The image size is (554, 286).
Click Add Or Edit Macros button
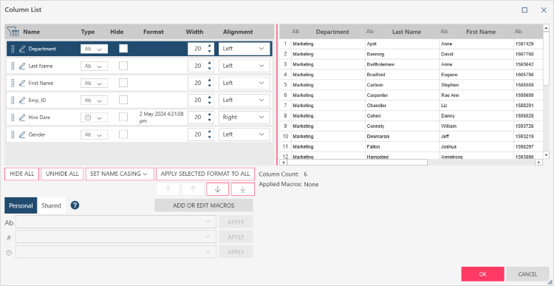coord(204,205)
